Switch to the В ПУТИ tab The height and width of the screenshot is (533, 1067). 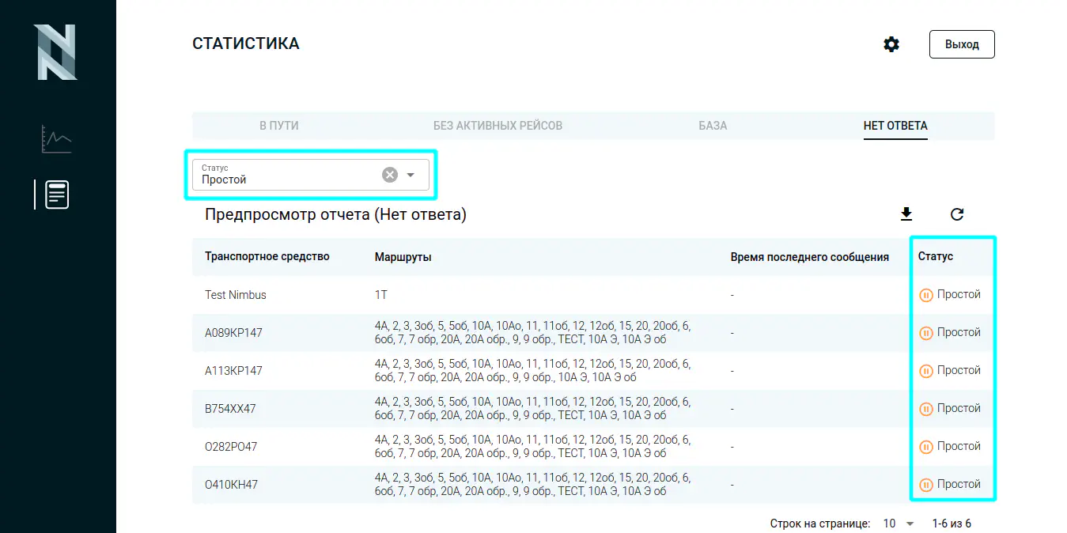coord(279,126)
